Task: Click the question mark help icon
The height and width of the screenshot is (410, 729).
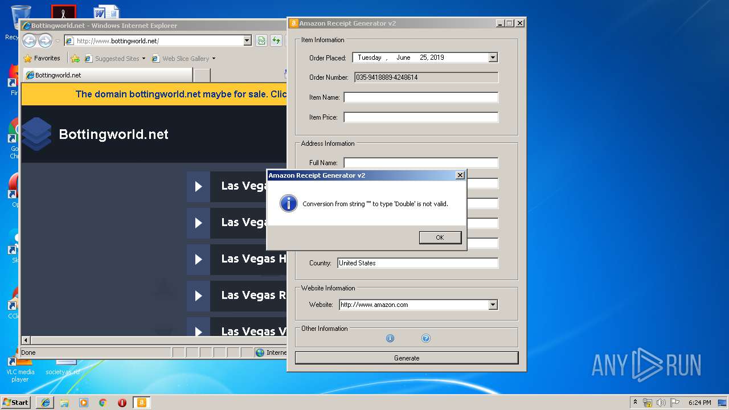Action: click(x=425, y=338)
